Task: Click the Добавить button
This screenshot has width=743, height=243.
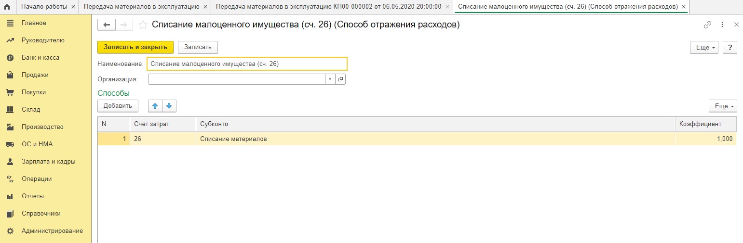Action: tap(118, 106)
